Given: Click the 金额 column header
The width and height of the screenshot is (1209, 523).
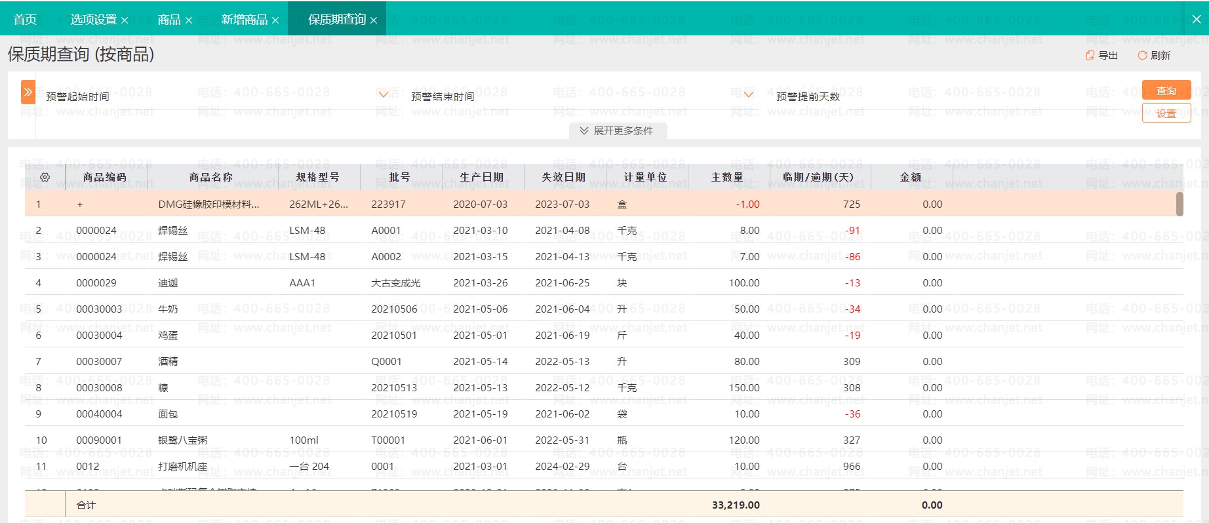Looking at the screenshot, I should click(911, 177).
